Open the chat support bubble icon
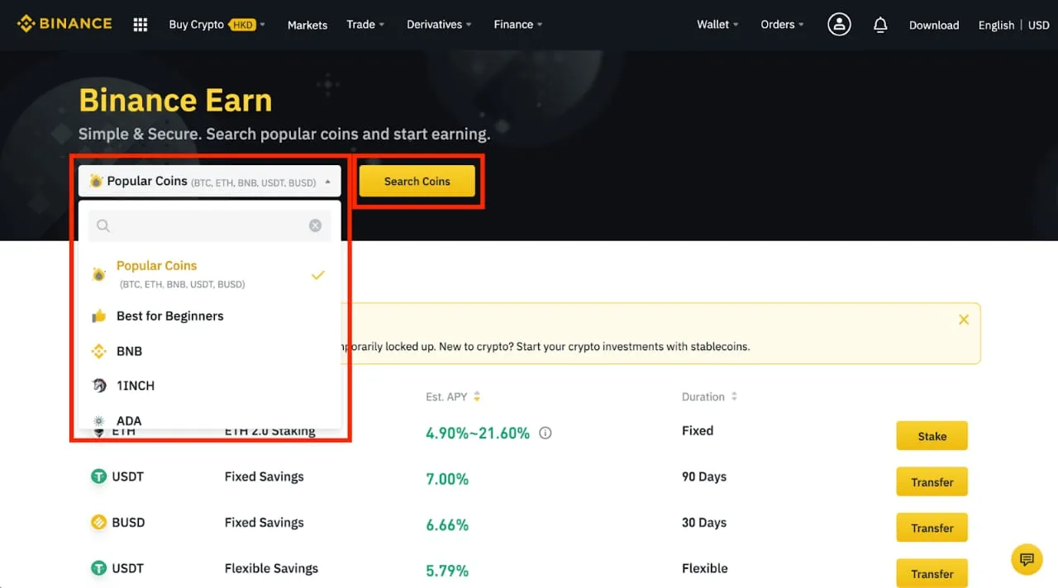The height and width of the screenshot is (588, 1058). (1027, 559)
